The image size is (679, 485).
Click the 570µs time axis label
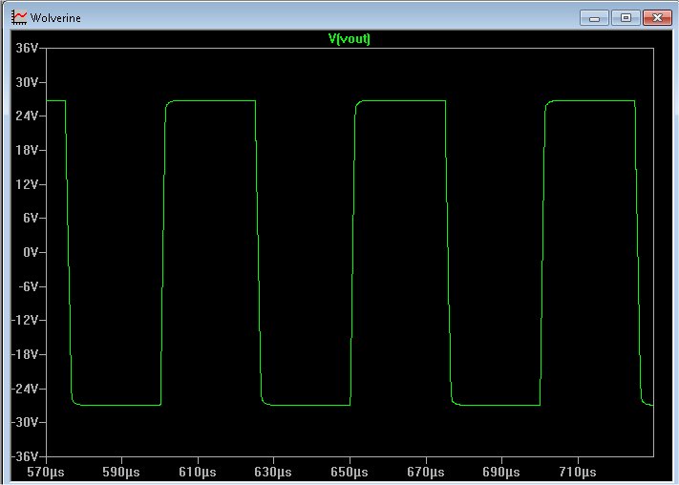(x=46, y=472)
